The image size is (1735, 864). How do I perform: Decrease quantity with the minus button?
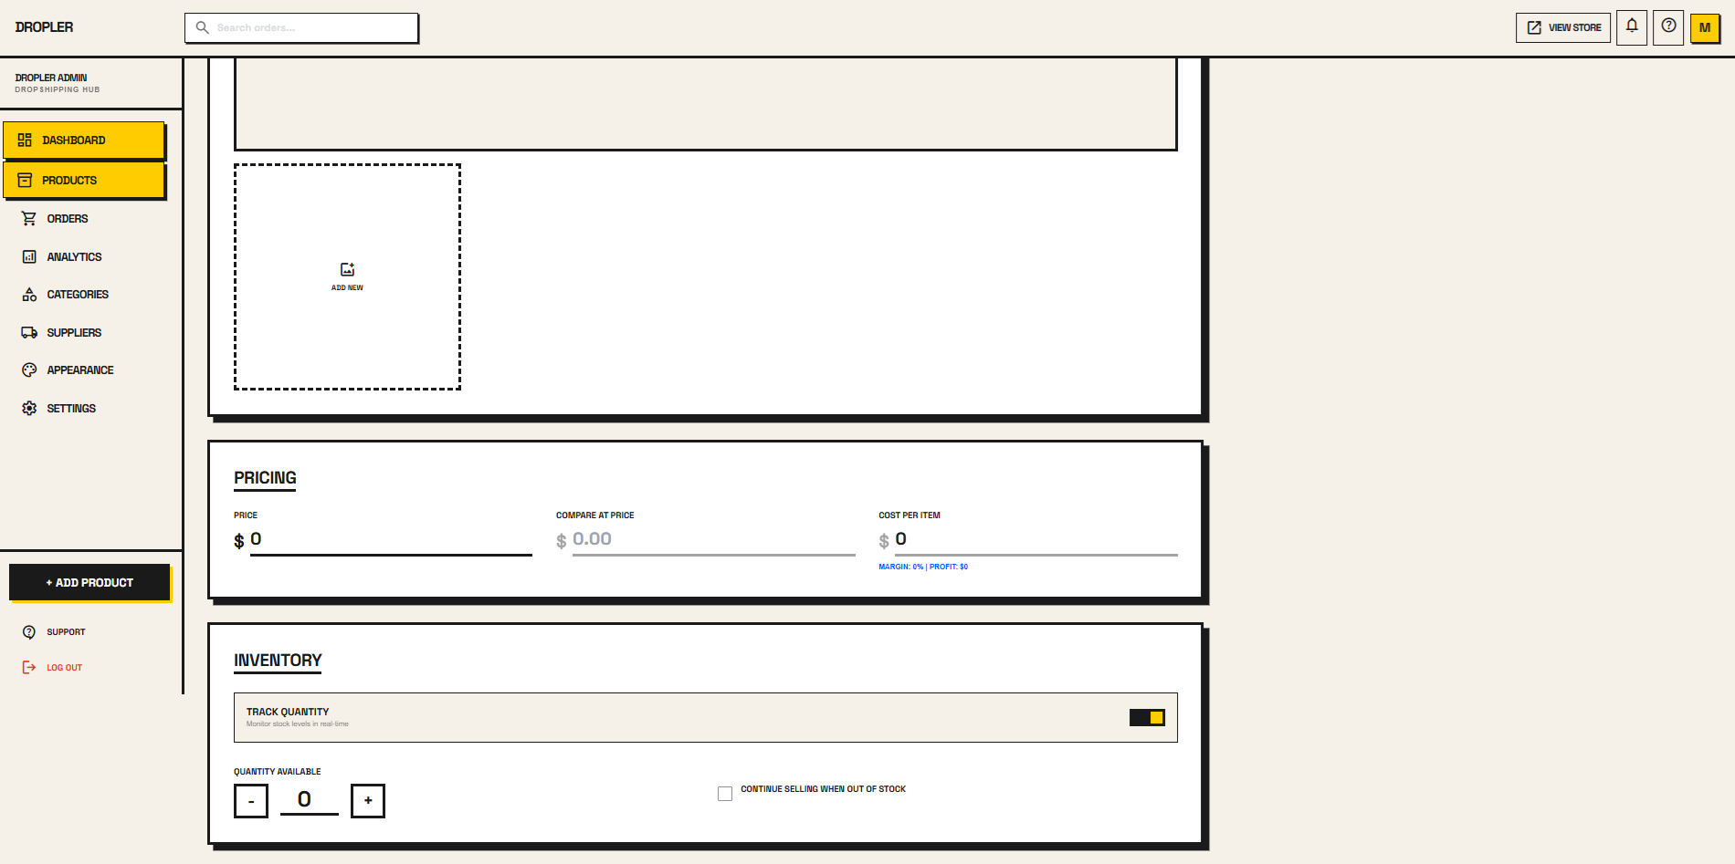click(x=251, y=801)
